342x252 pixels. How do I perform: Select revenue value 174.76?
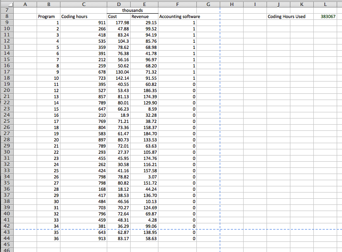144,158
